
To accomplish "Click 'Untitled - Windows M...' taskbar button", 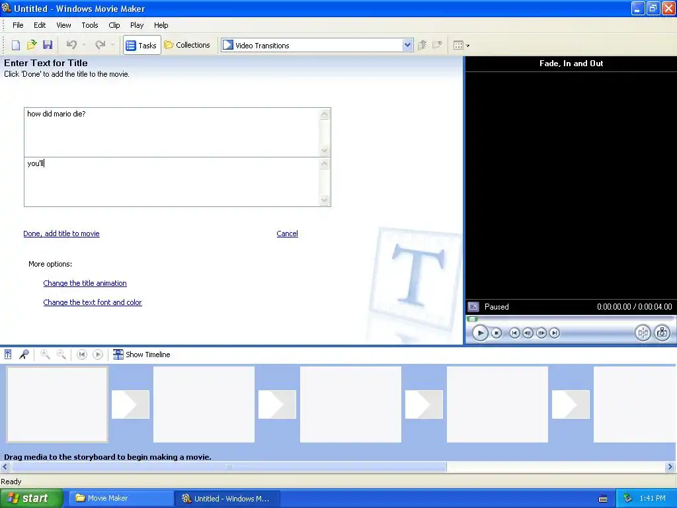I will pos(227,499).
